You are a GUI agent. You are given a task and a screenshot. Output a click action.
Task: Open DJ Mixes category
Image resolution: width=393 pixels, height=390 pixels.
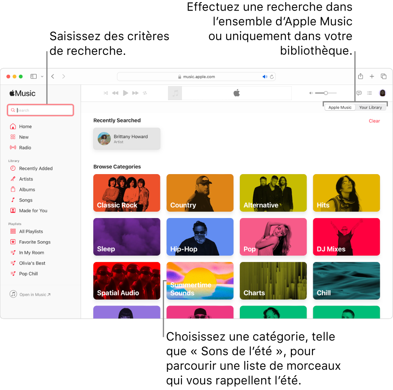pyautogui.click(x=347, y=237)
